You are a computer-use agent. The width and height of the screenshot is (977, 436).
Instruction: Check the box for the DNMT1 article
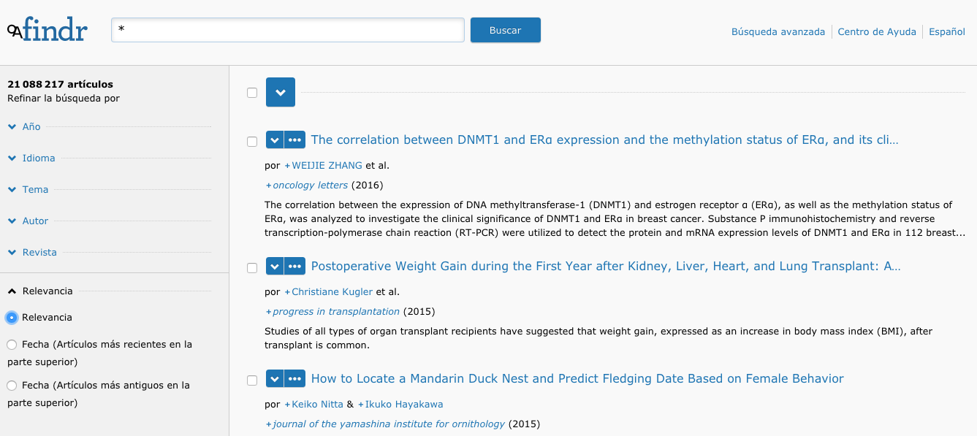[252, 142]
